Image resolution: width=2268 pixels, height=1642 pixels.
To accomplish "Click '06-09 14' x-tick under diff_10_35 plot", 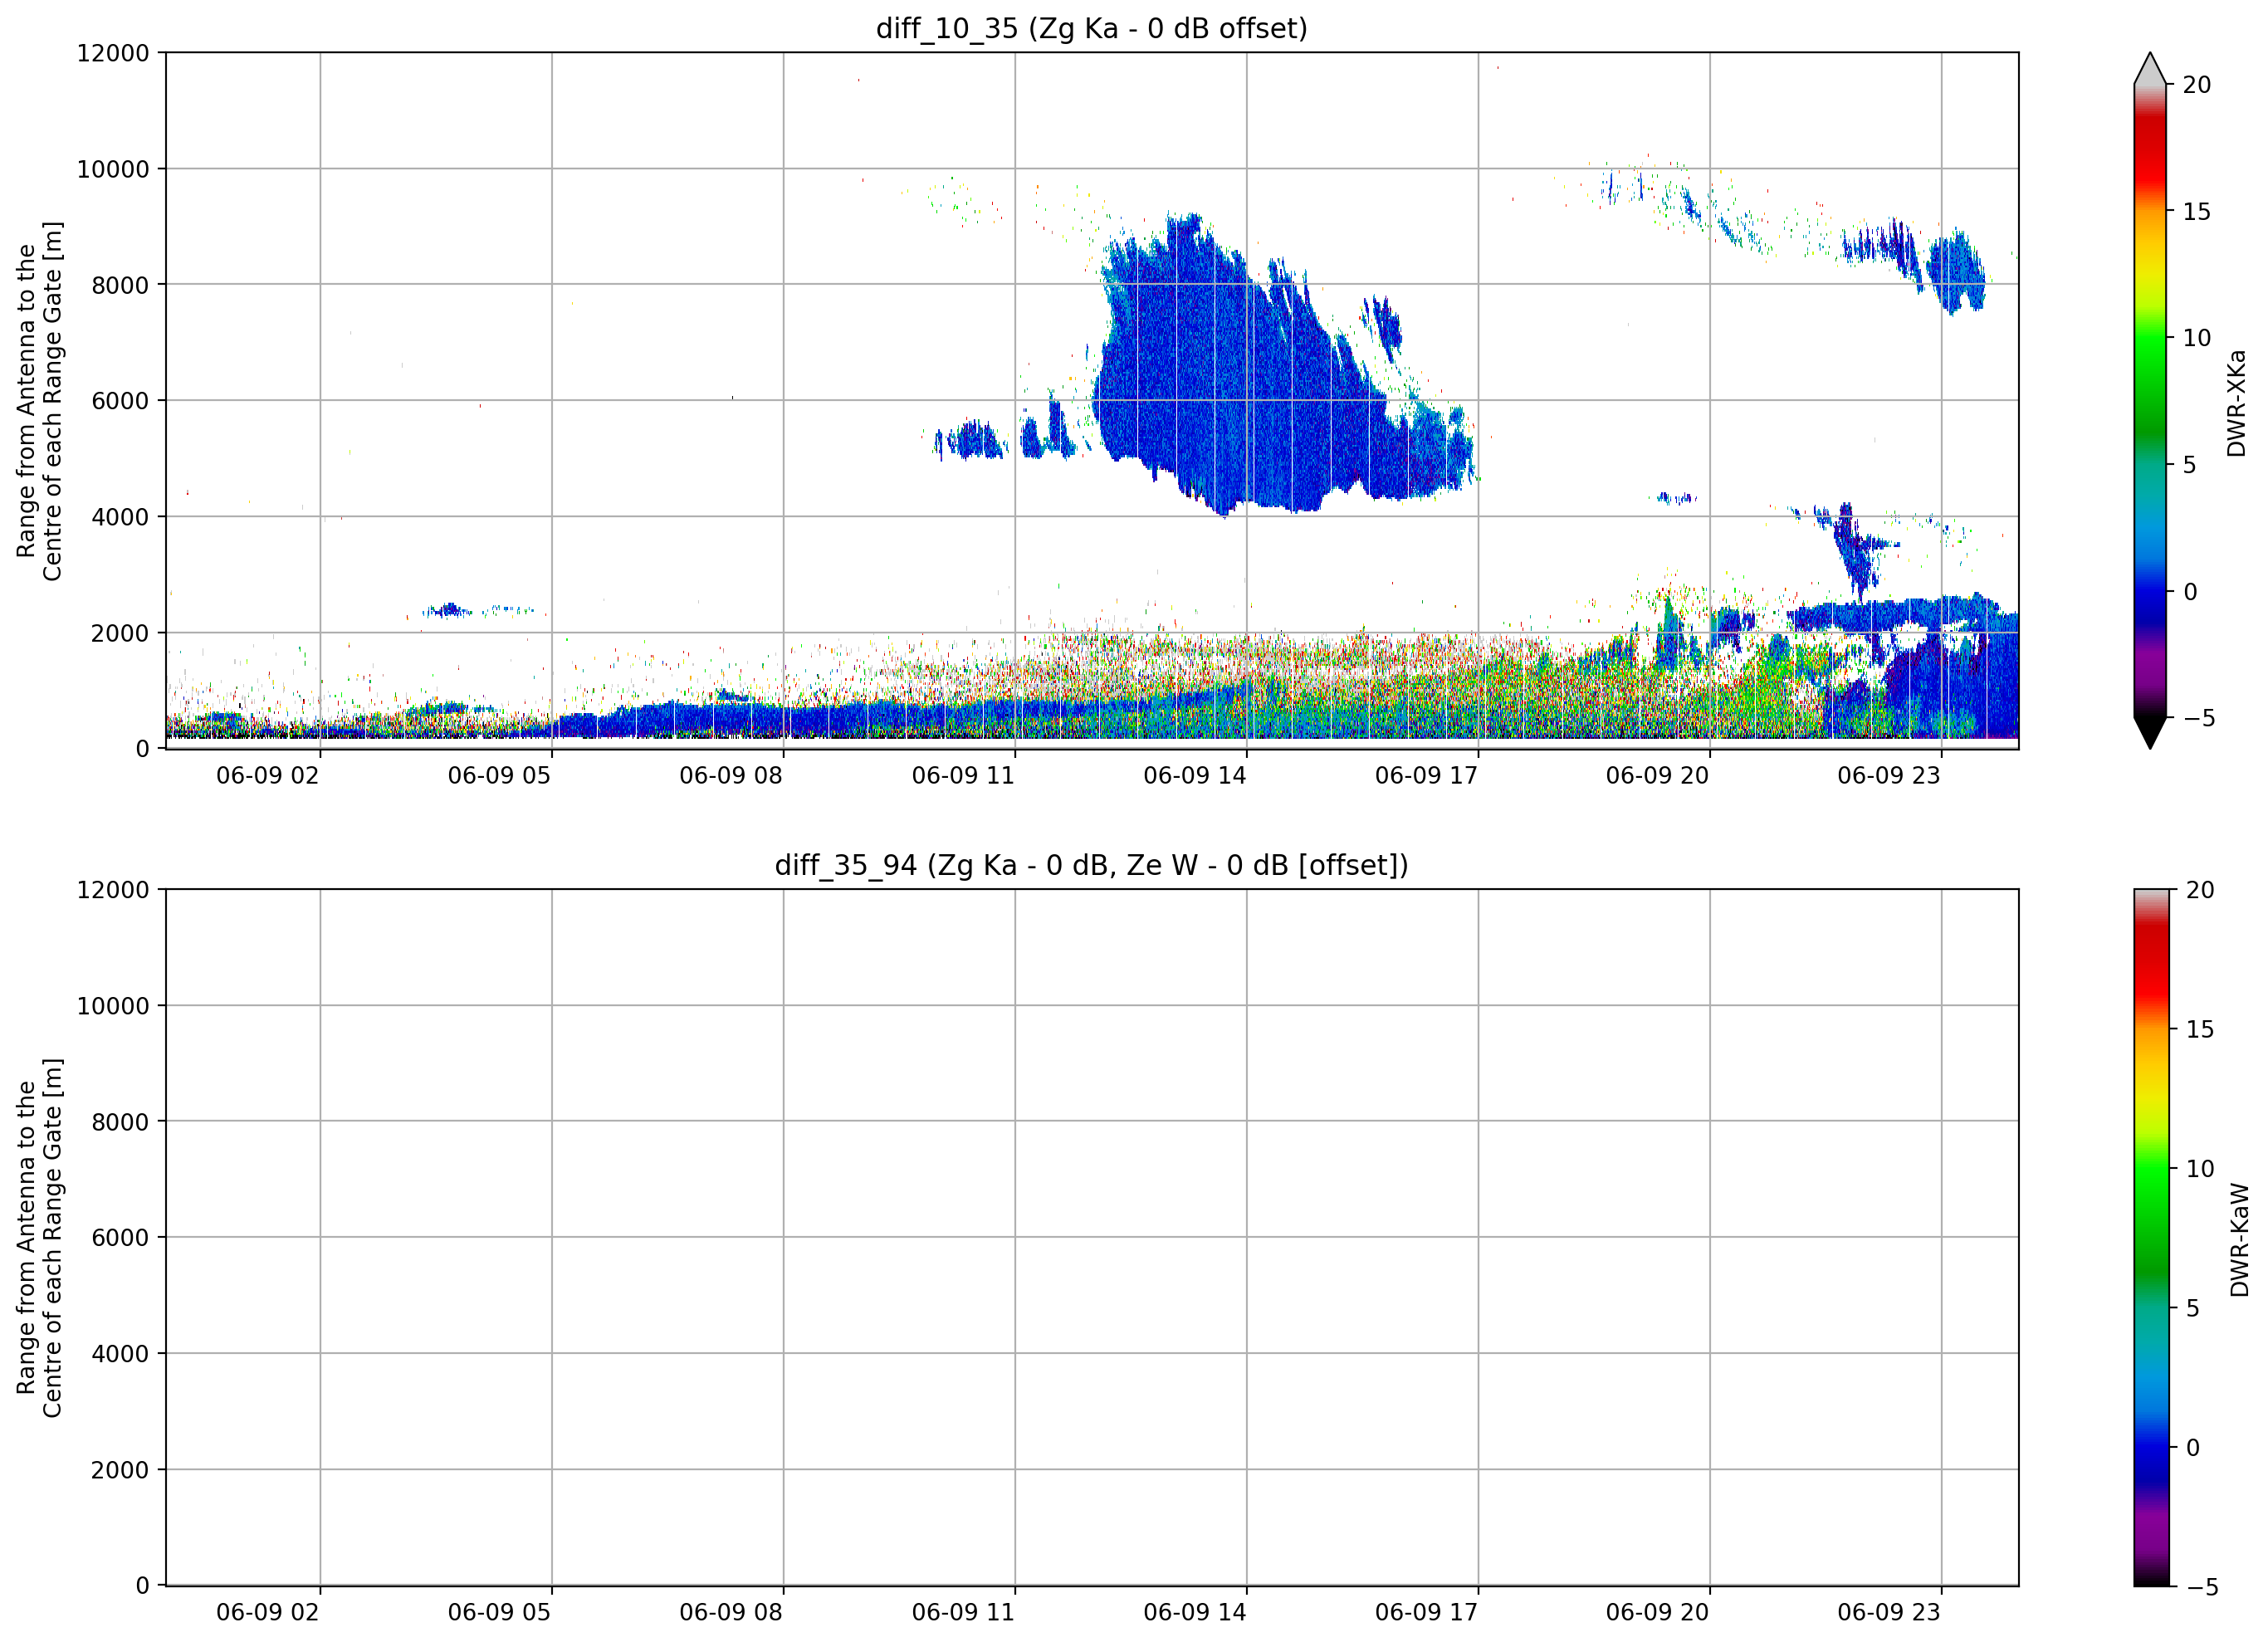I will coord(1195,775).
